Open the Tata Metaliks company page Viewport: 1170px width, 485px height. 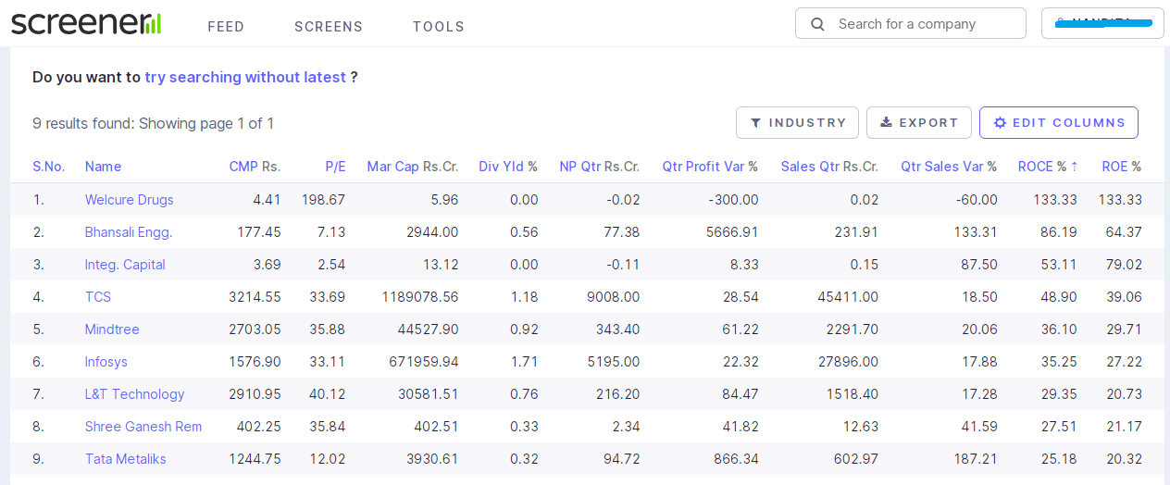126,459
